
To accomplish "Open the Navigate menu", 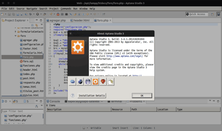I will 32,9.
